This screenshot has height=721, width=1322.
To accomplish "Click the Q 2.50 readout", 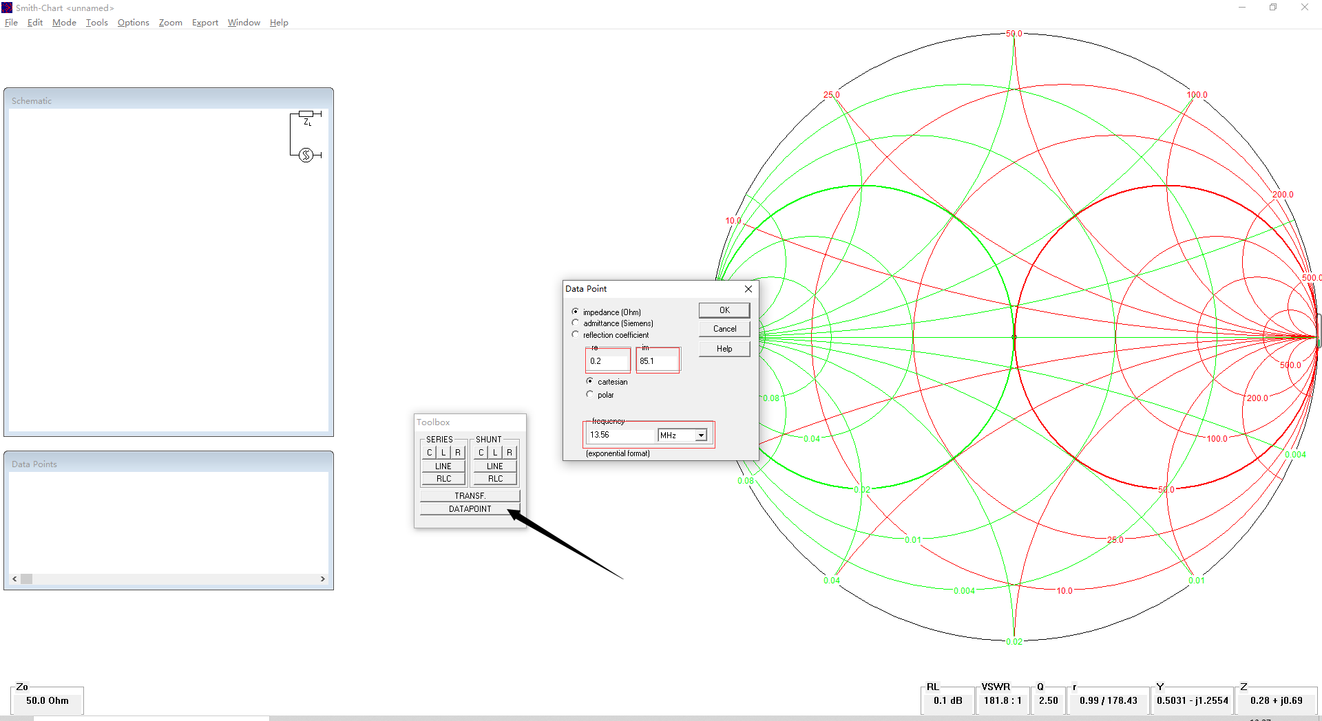I will coord(1049,700).
